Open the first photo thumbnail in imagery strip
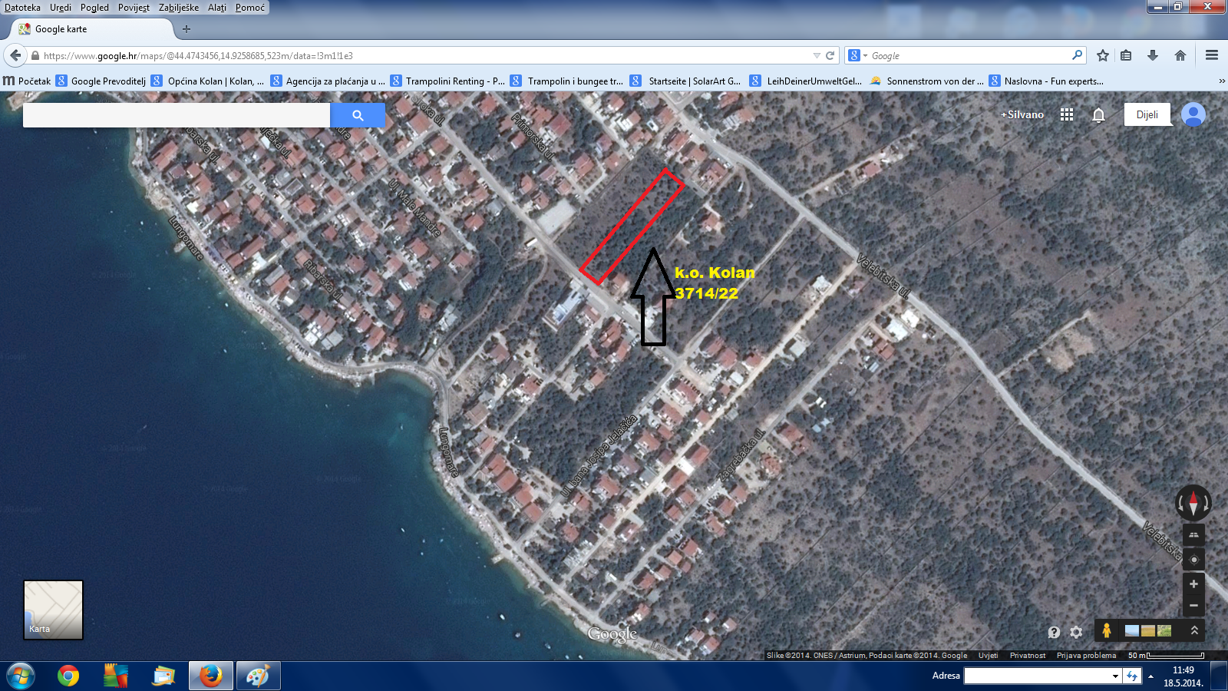The width and height of the screenshot is (1228, 691). pos(1131,630)
